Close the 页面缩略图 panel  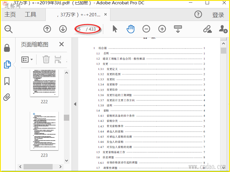[x=62, y=44]
